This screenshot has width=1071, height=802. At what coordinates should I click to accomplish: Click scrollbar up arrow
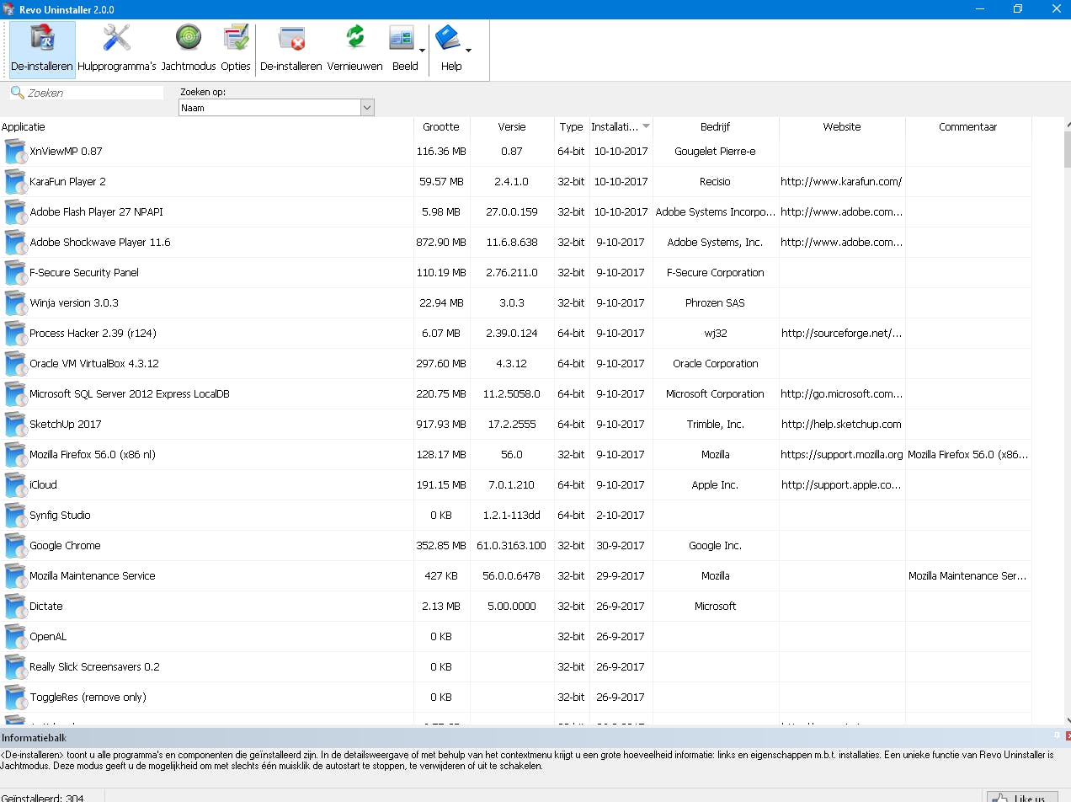pos(1067,123)
